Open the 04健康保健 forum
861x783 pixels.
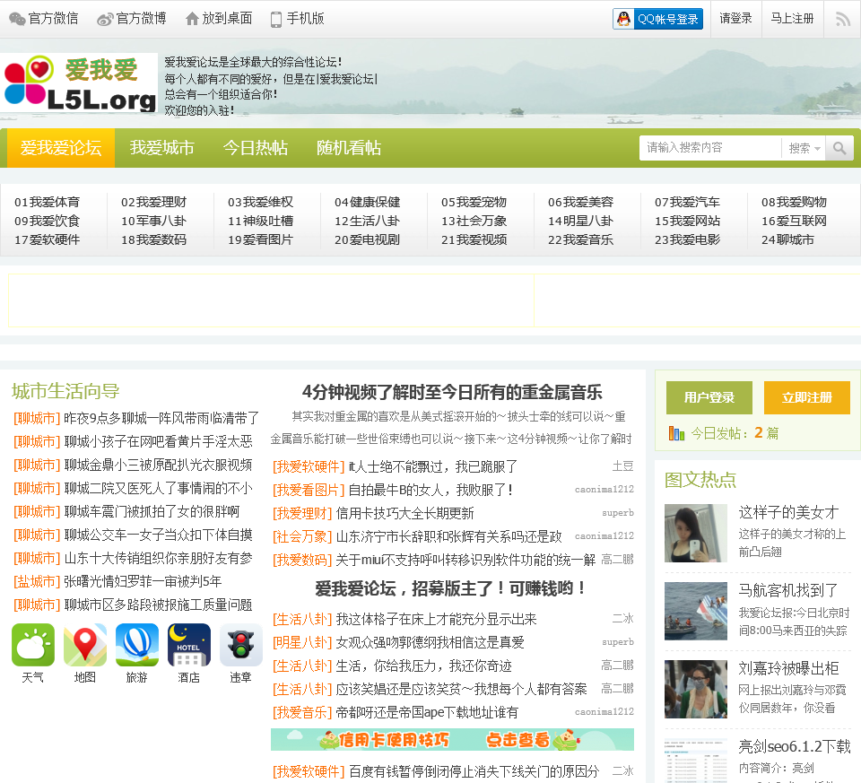[368, 202]
